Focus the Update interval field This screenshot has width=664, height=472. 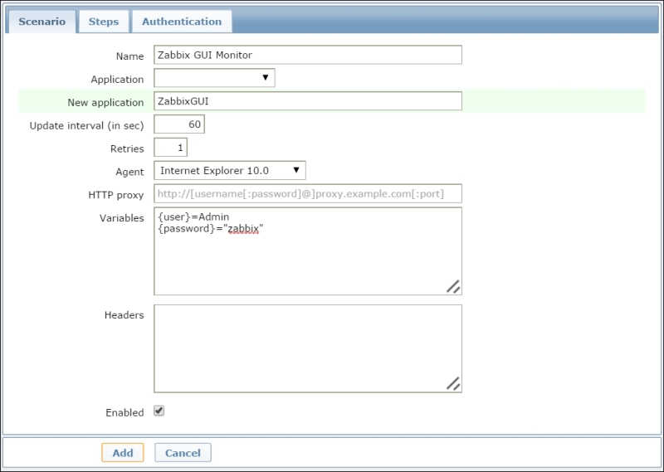coord(178,124)
